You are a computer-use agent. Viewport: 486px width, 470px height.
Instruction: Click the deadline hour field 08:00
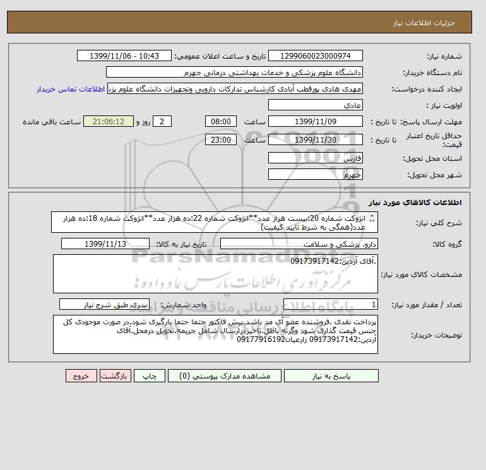[221, 122]
